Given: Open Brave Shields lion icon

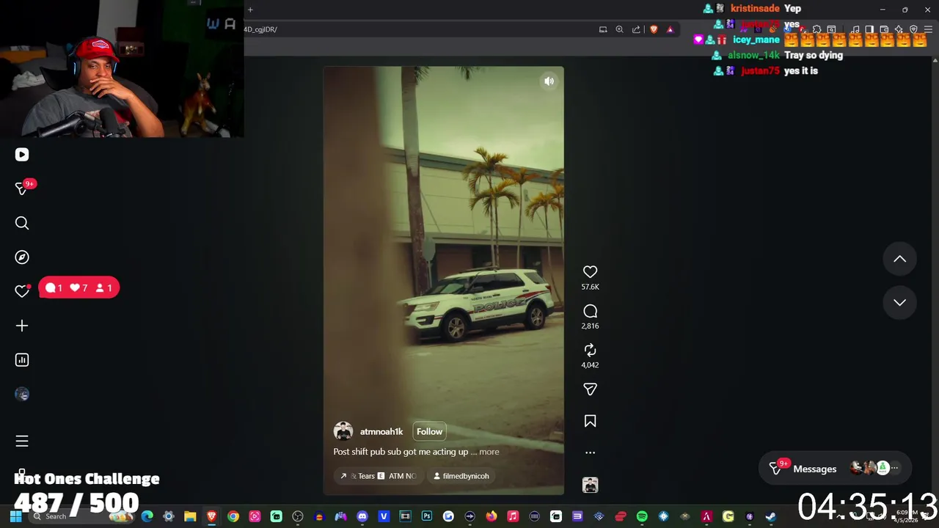Looking at the screenshot, I should pos(654,29).
